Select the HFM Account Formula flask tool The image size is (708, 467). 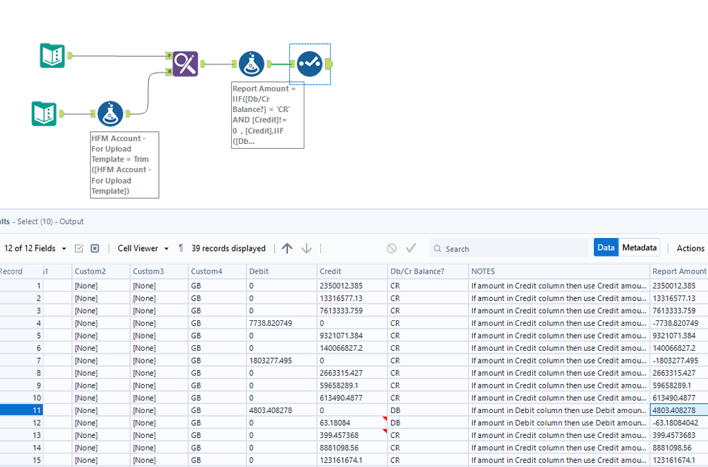coord(110,113)
